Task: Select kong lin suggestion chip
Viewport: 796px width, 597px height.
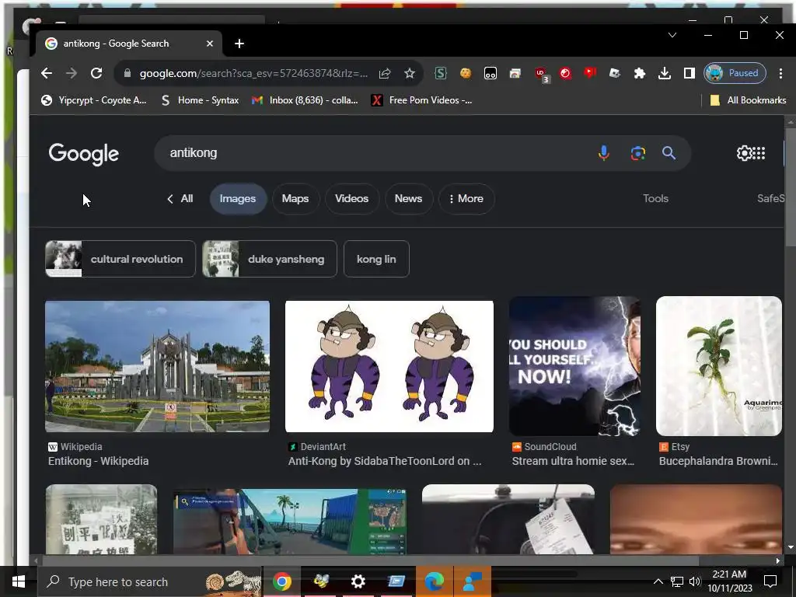Action: tap(376, 259)
